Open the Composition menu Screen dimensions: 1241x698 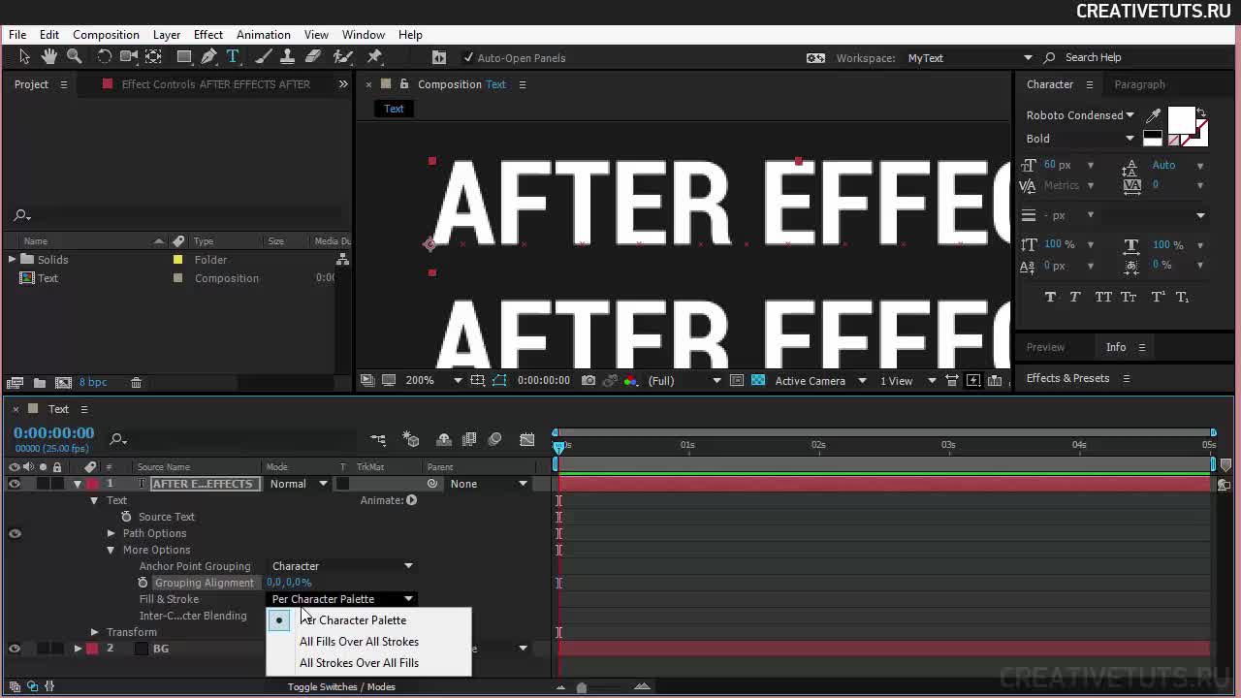106,35
